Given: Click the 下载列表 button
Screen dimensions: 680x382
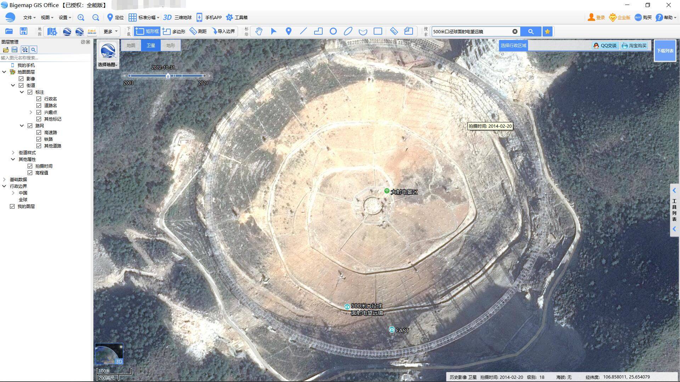Looking at the screenshot, I should pyautogui.click(x=665, y=51).
